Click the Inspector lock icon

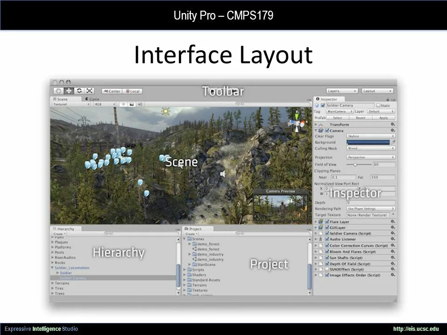tap(388, 100)
